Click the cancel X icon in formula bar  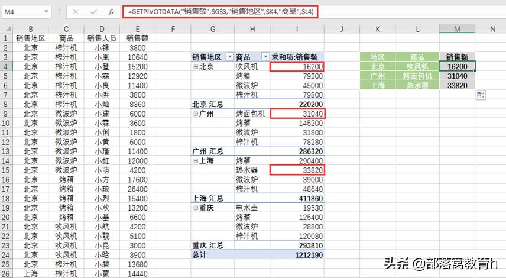tap(76, 12)
